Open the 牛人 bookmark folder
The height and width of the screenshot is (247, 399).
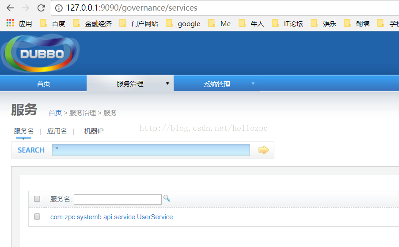[x=251, y=23]
